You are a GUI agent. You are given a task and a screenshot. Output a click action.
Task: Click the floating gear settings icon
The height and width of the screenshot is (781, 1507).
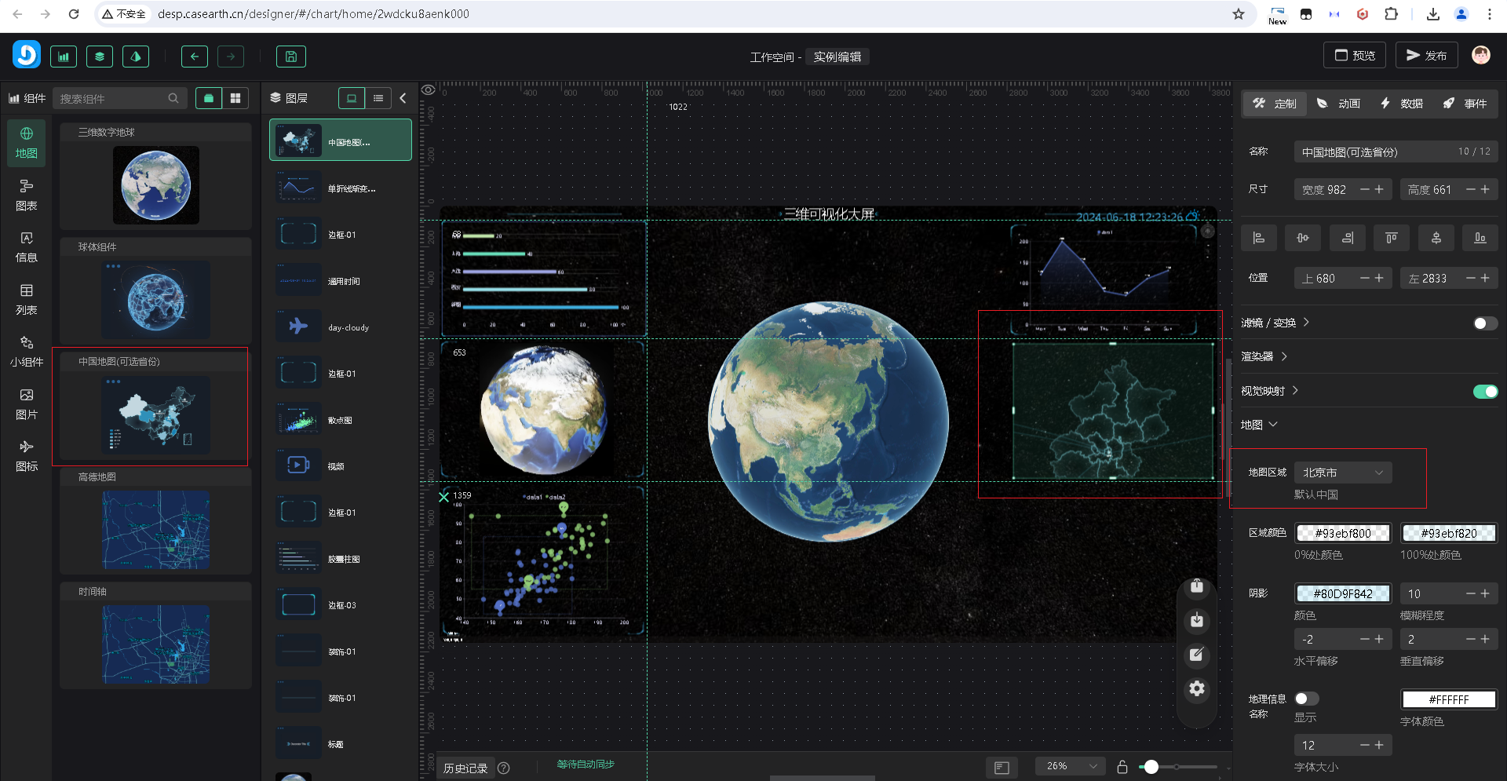pos(1196,688)
